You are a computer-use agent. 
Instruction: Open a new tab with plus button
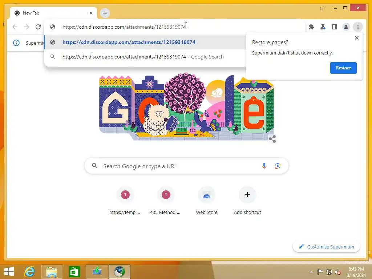pyautogui.click(x=105, y=13)
